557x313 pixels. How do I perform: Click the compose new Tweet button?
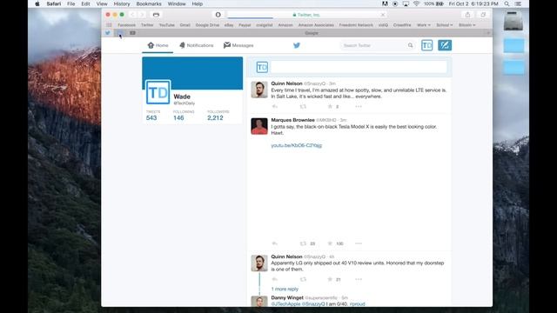[x=445, y=45]
